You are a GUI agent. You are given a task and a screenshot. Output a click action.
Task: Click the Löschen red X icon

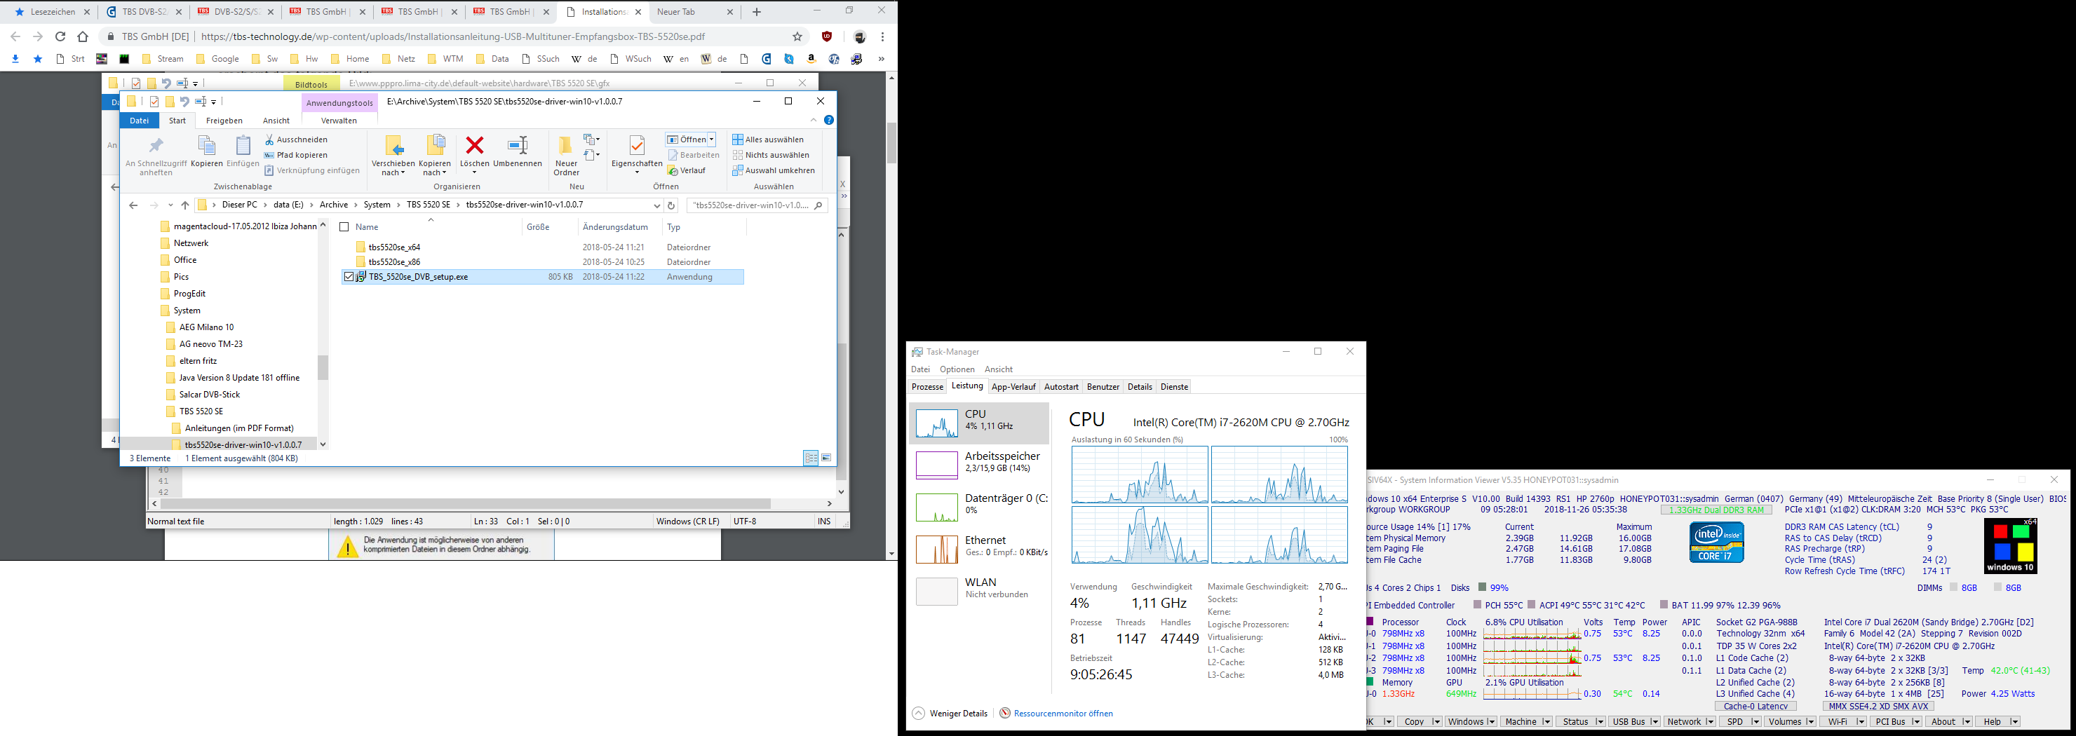tap(475, 145)
